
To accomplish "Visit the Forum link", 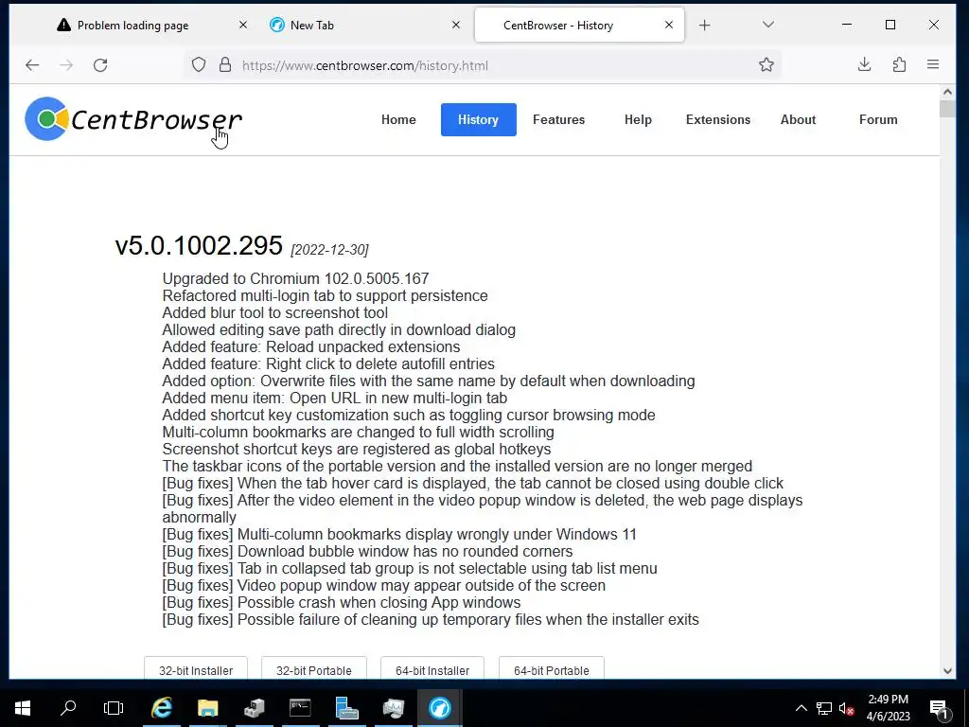I will [878, 120].
